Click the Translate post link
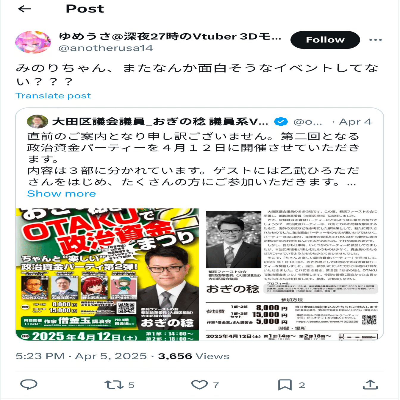The width and height of the screenshot is (400, 400). tap(53, 96)
